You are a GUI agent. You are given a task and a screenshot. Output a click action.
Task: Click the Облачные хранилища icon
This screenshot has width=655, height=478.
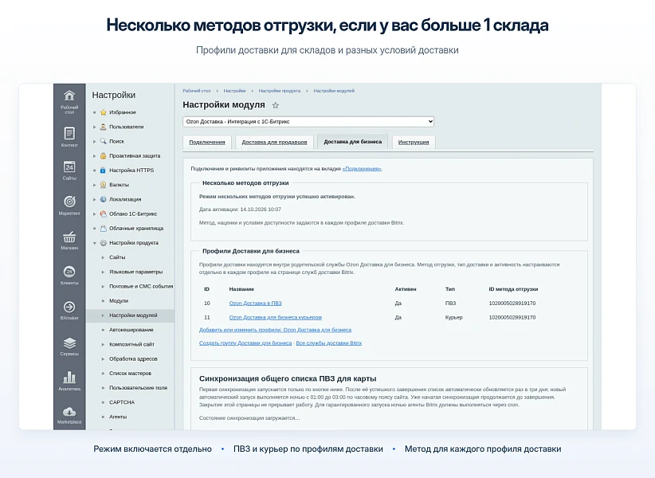tap(103, 229)
